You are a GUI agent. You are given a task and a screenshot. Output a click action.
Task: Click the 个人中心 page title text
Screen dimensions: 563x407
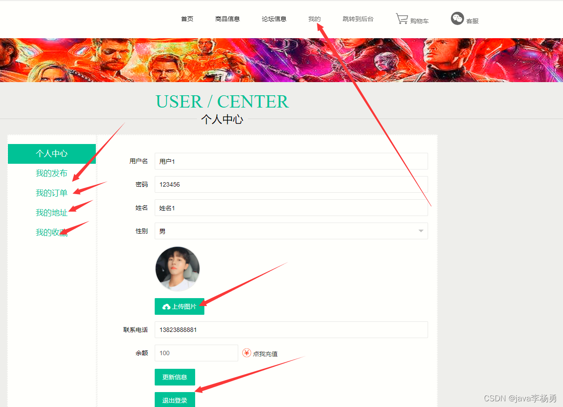[222, 119]
